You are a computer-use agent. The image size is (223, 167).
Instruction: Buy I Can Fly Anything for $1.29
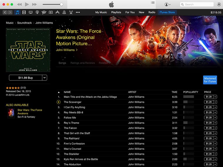209,107
